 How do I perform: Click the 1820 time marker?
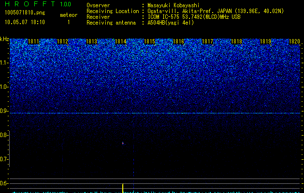coord(294,41)
